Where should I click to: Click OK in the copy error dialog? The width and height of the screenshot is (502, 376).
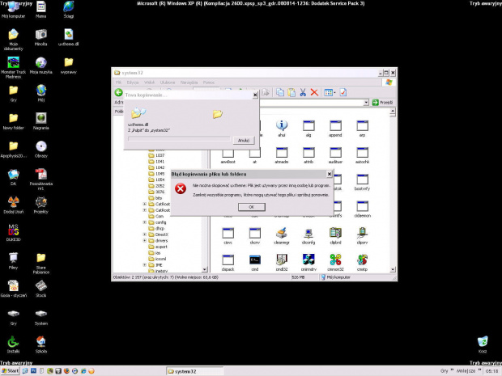[251, 207]
